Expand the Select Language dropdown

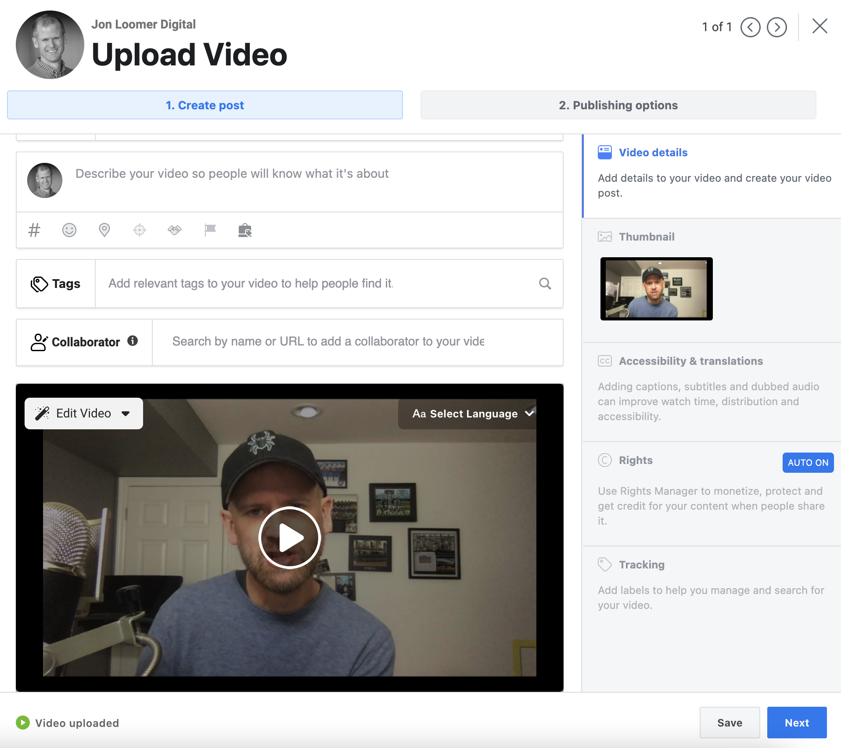468,414
